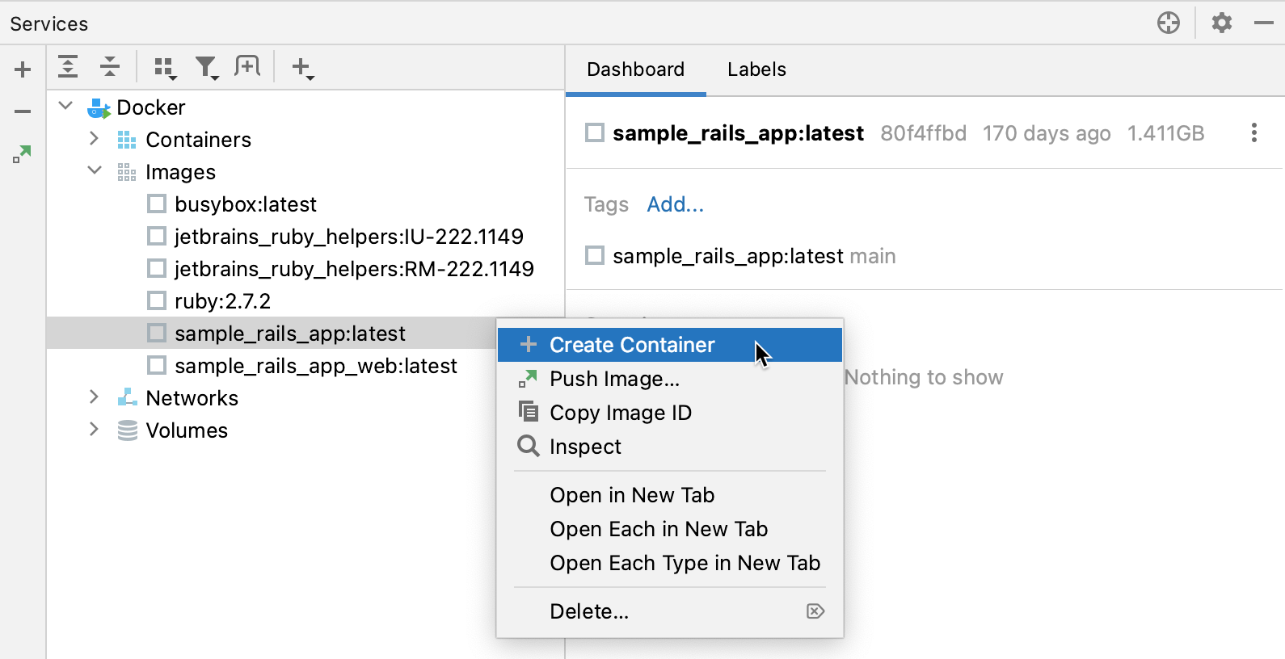Click Expand All toolbar icon
This screenshot has height=659, width=1285.
pos(68,67)
